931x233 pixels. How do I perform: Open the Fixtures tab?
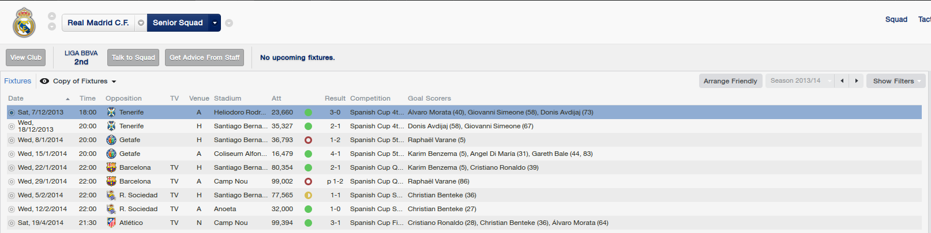pos(17,81)
